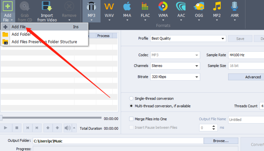Click playback position slider handle

click(x=1, y=118)
